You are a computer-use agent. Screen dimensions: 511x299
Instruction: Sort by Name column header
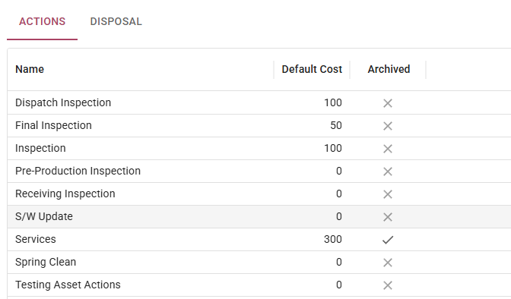click(x=30, y=69)
